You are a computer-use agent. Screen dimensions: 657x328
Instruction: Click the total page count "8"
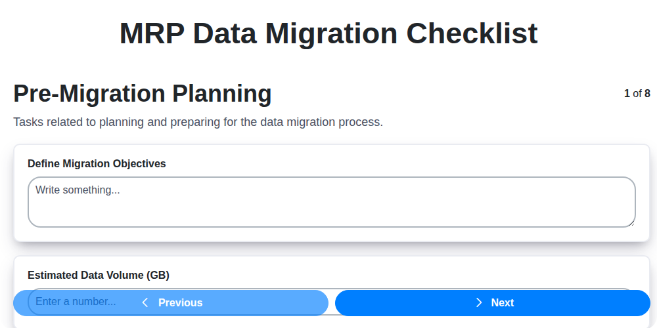647,94
